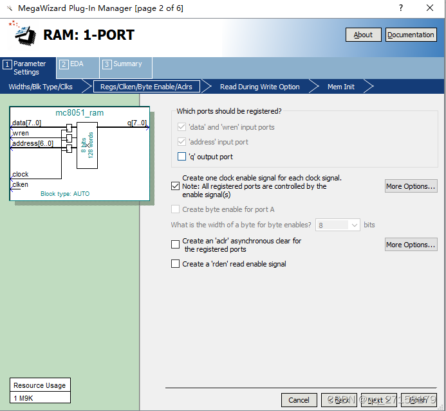446x411 pixels.
Task: Open More Options for clock enable
Action: (411, 186)
